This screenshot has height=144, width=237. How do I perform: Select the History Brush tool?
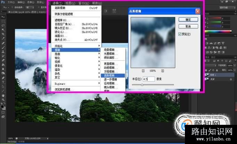pos(3,56)
